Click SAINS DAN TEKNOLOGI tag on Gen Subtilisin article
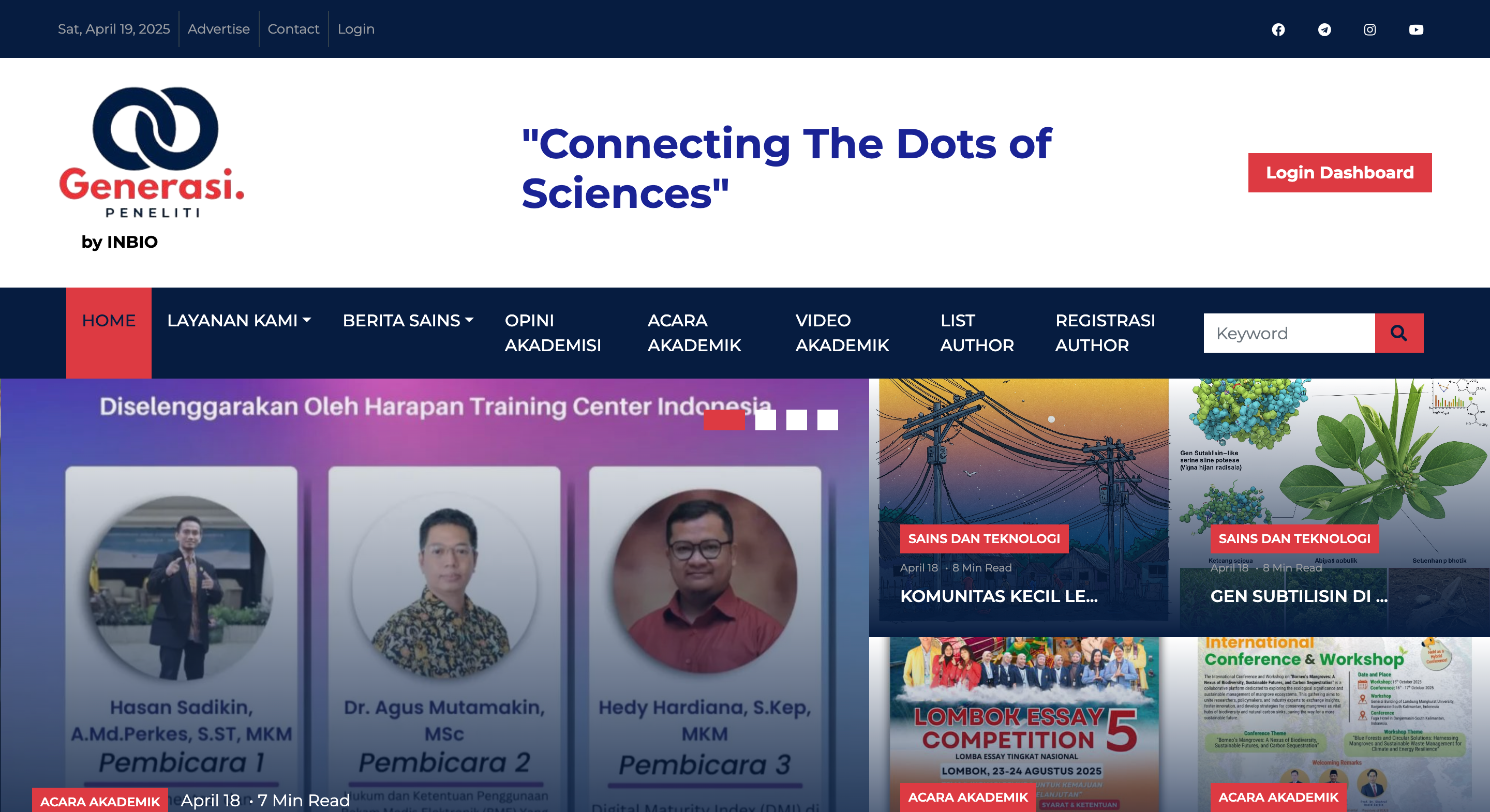Viewport: 1490px width, 812px height. pos(1294,539)
